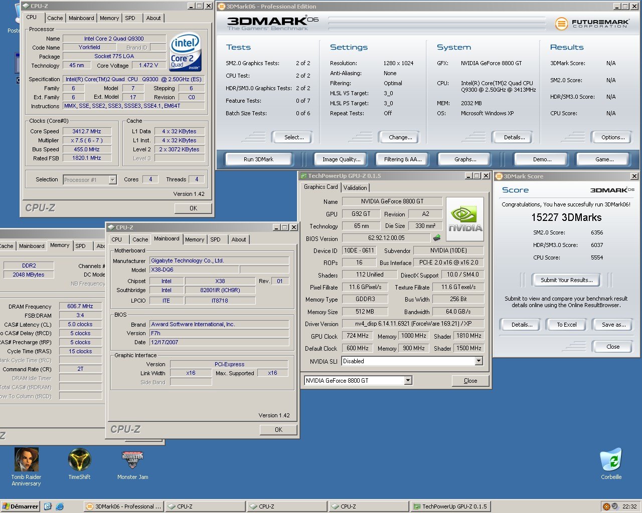Click Close button in GPU-Z window
This screenshot has width=642, height=513.
coord(470,381)
